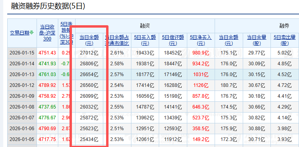Click closing value 4751.43
The width and height of the screenshot is (299, 147).
(47, 53)
